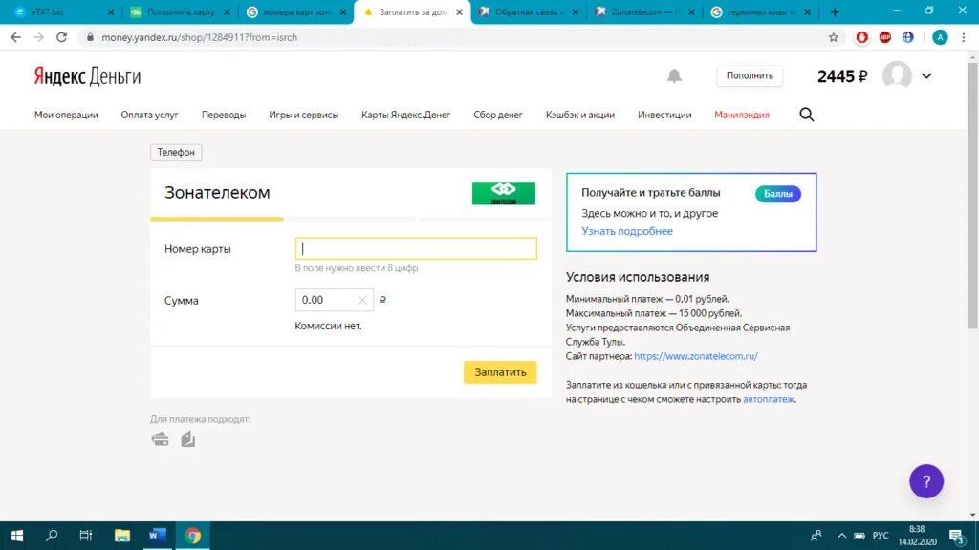Open the ABP adblock extension
Image resolution: width=979 pixels, height=550 pixels.
pos(885,37)
